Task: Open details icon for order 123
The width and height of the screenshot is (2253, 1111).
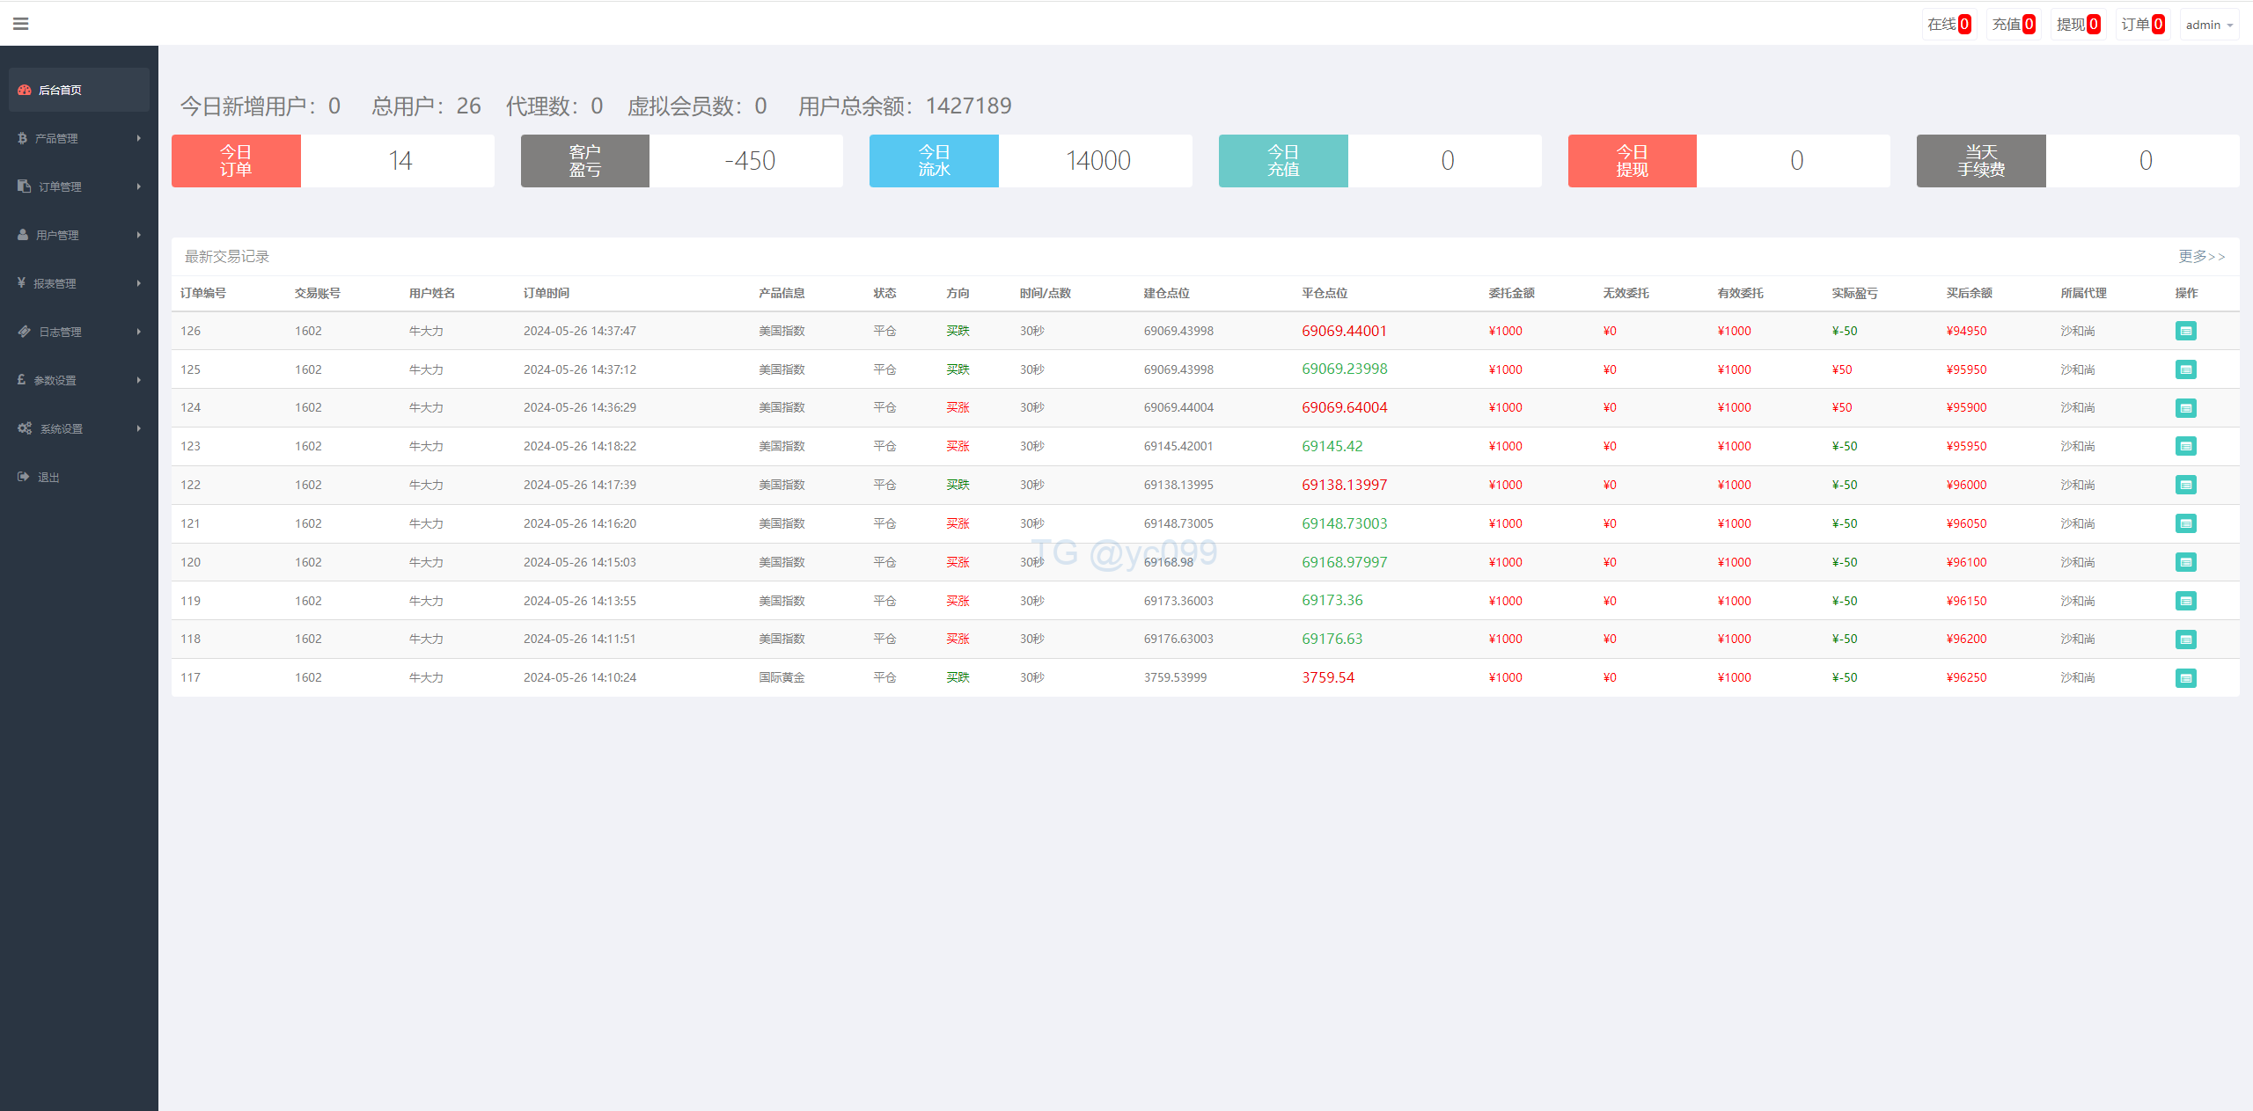Action: click(2185, 446)
